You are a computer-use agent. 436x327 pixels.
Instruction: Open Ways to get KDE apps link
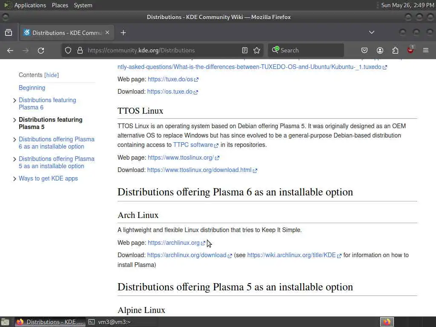48,178
